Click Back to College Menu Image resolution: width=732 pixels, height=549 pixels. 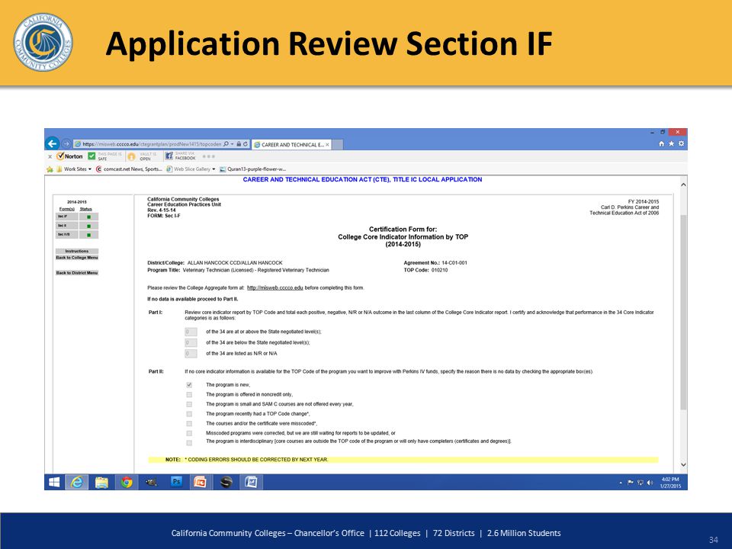(77, 258)
